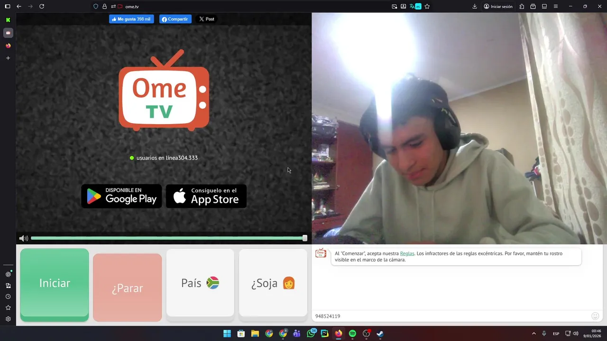The image size is (607, 341).
Task: Adjust the green volume slider
Action: [169, 238]
